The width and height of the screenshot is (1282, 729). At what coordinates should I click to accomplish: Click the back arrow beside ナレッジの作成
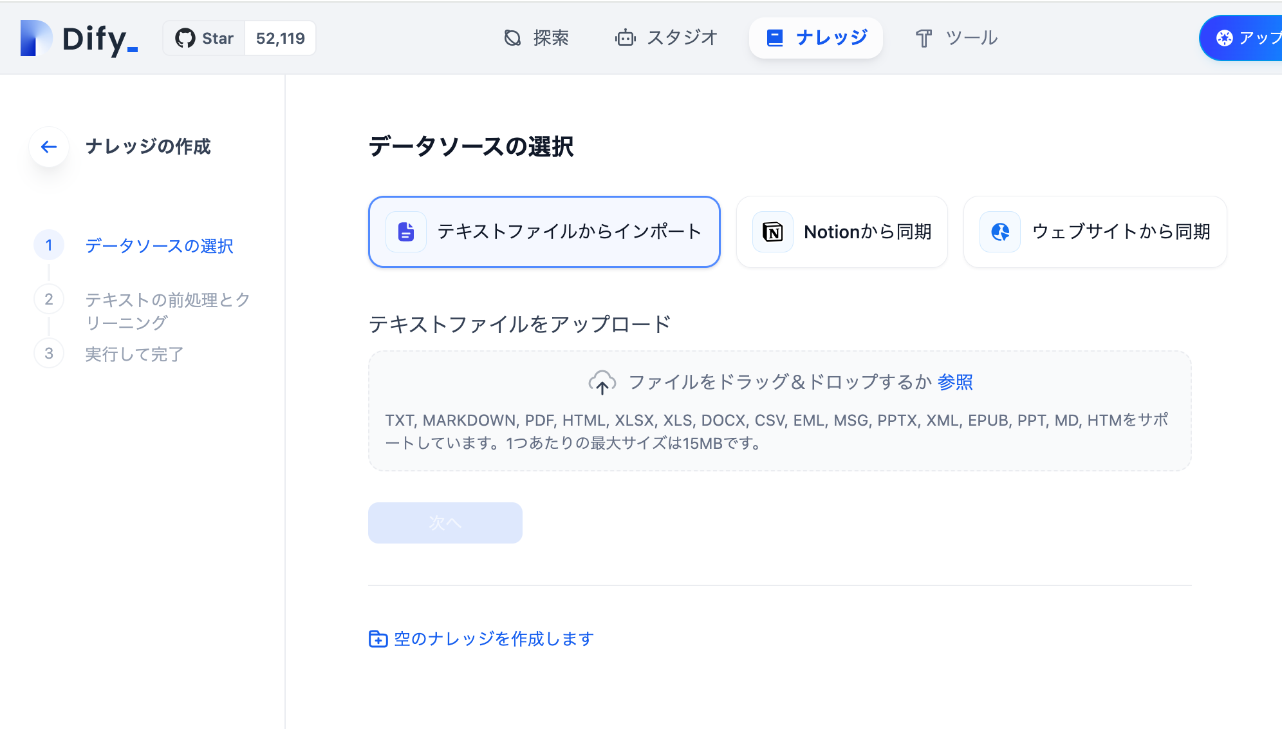coord(48,147)
